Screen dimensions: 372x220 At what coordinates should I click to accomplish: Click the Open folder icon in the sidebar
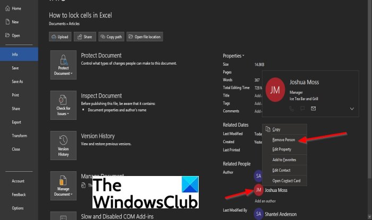[7, 35]
